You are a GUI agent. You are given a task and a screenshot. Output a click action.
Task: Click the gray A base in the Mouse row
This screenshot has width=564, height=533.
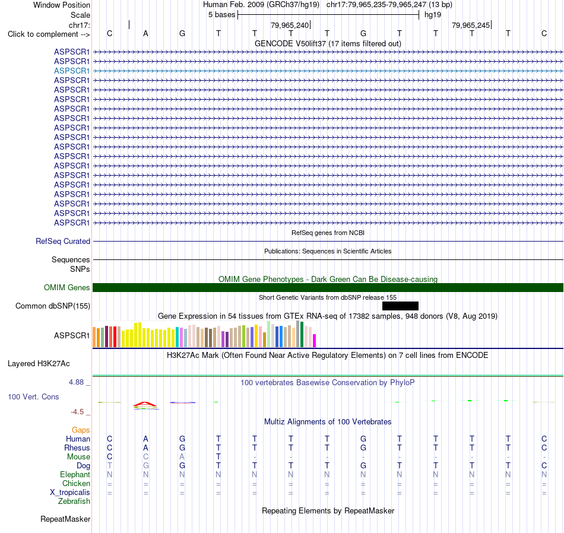(182, 457)
